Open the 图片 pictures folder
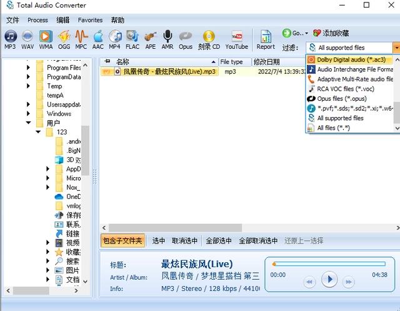This screenshot has height=311, width=400. 59,270
